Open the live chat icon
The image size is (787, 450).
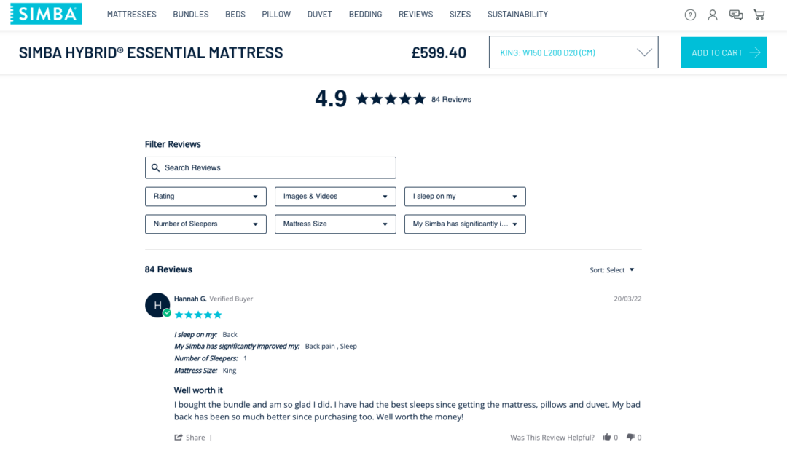point(736,15)
